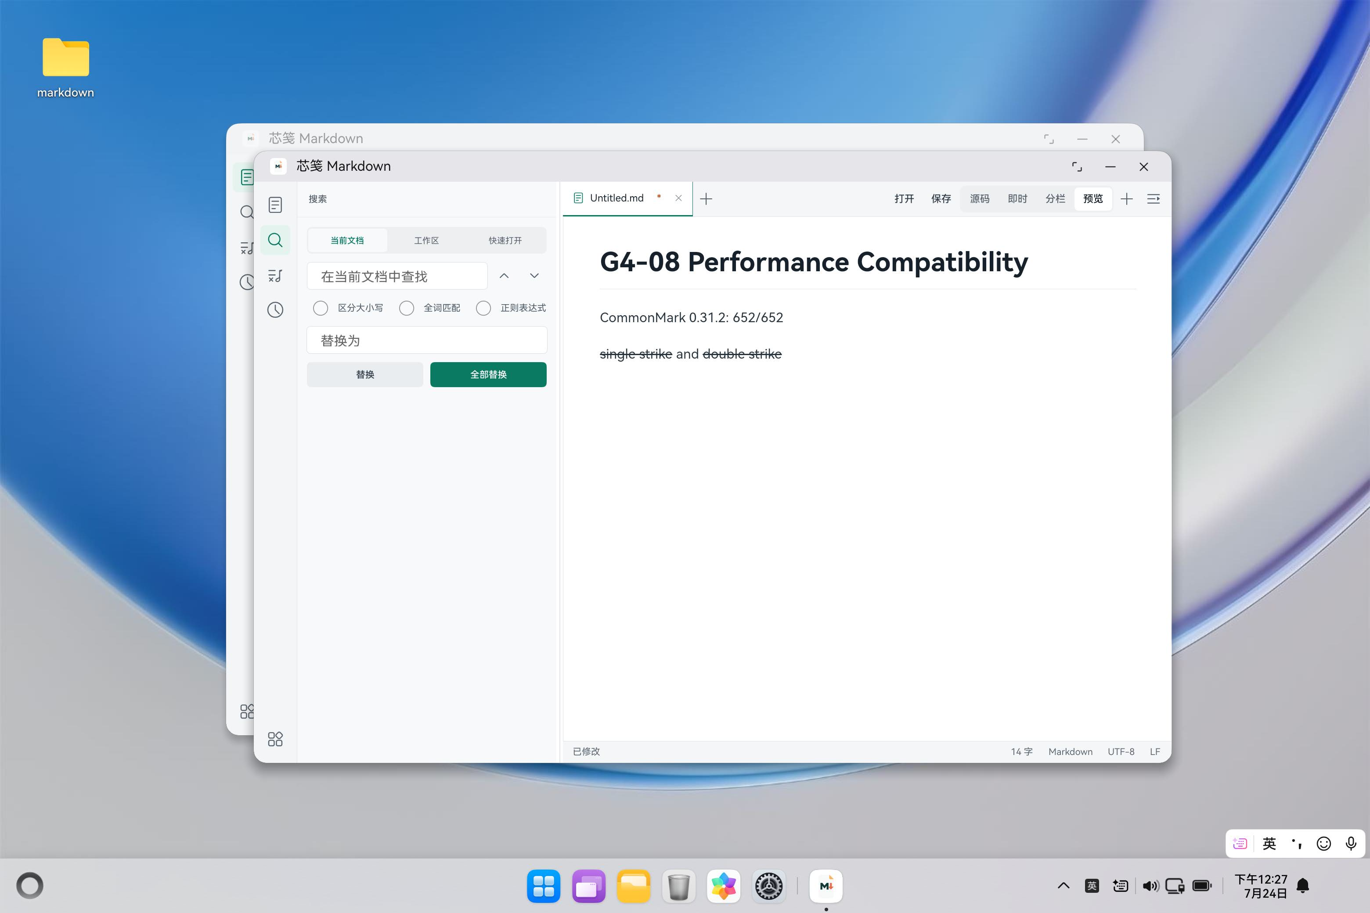This screenshot has height=913, width=1370.
Task: Click the front window's 芯笺 Markdown app logo
Action: (278, 166)
